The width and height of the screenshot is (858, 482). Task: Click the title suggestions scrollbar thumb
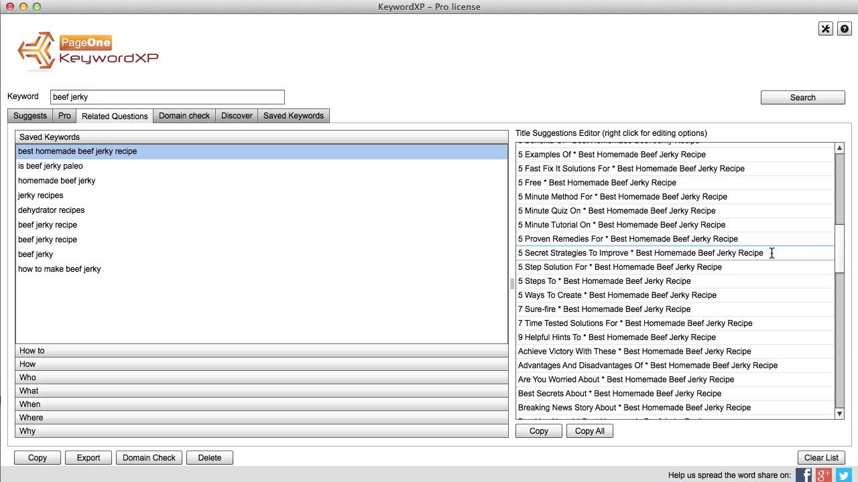pyautogui.click(x=839, y=249)
